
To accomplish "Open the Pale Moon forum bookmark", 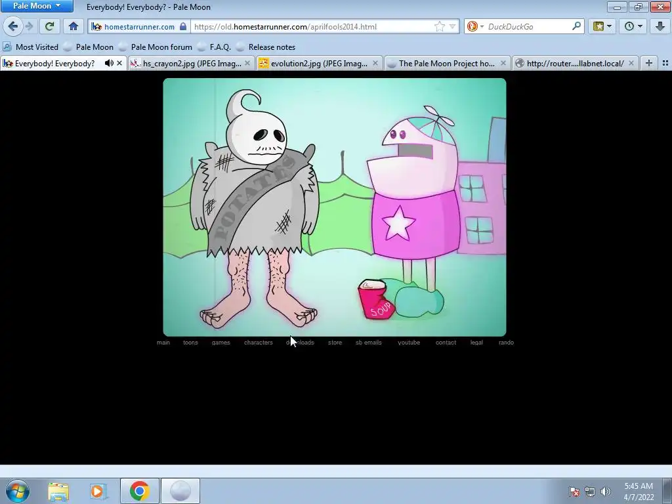I will coord(156,47).
